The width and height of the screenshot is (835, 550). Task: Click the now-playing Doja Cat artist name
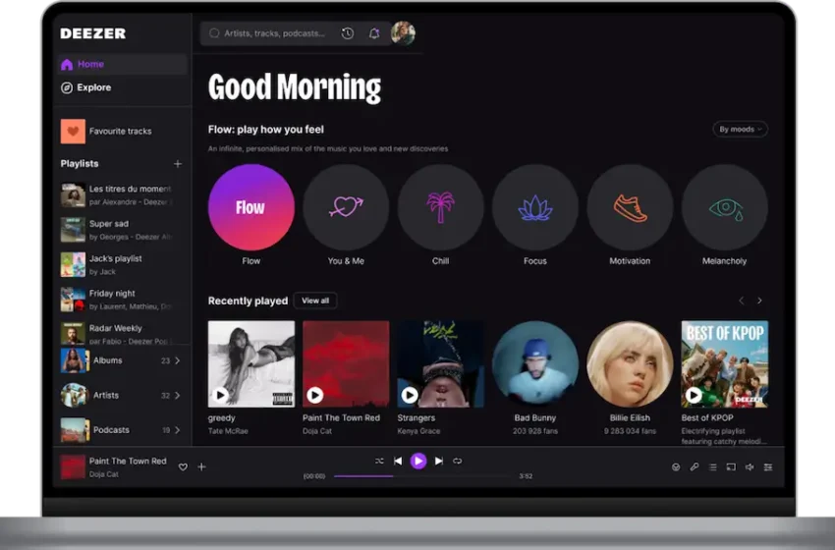[104, 474]
